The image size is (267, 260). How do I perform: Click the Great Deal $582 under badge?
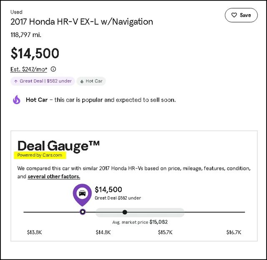(43, 81)
